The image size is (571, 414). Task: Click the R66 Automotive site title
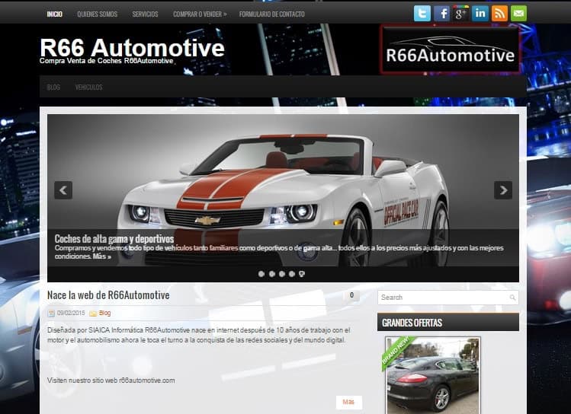132,48
